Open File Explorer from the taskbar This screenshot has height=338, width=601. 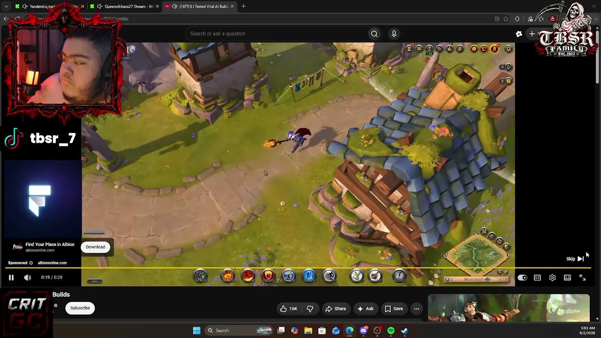[x=308, y=330]
